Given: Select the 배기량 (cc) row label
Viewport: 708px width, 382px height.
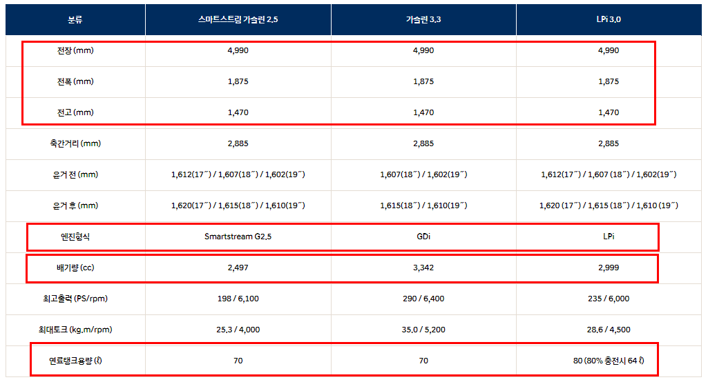Looking at the screenshot, I should coord(75,268).
